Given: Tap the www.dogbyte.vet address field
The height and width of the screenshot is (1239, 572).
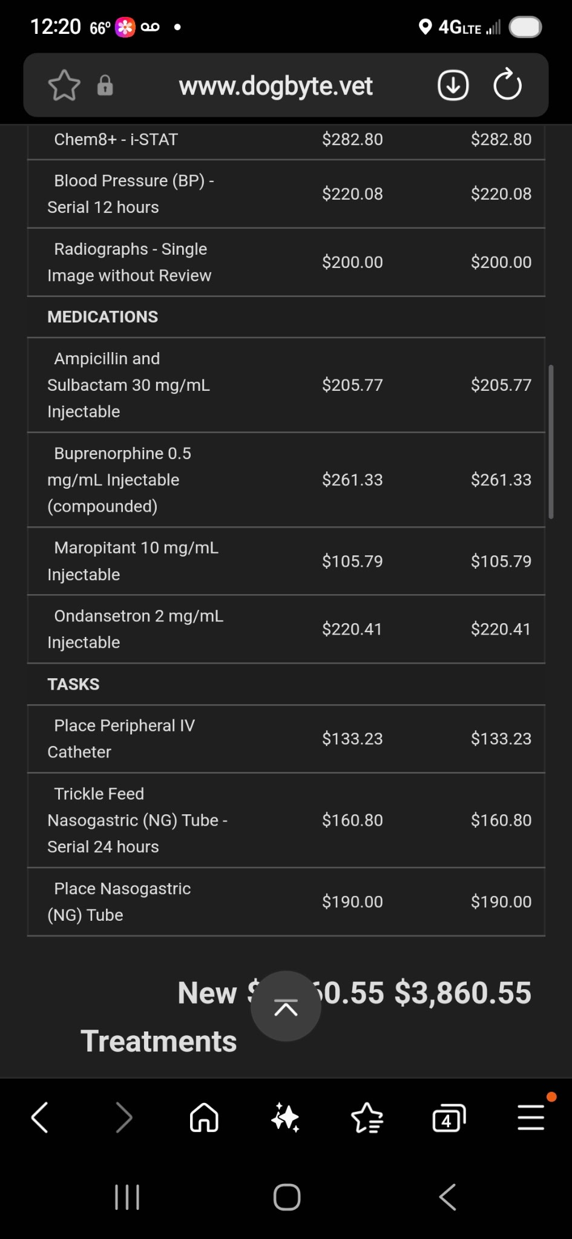Looking at the screenshot, I should click(x=275, y=85).
